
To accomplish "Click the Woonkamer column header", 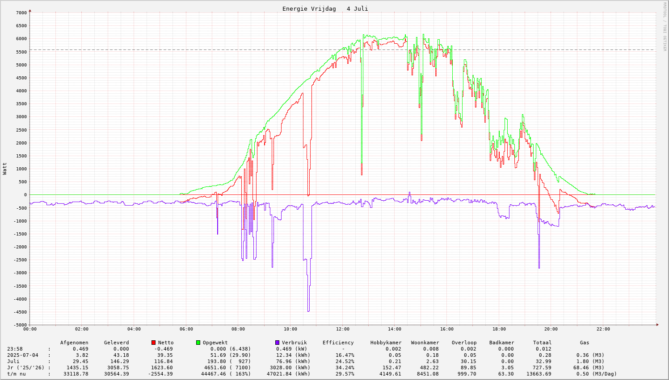I will coord(425,343).
